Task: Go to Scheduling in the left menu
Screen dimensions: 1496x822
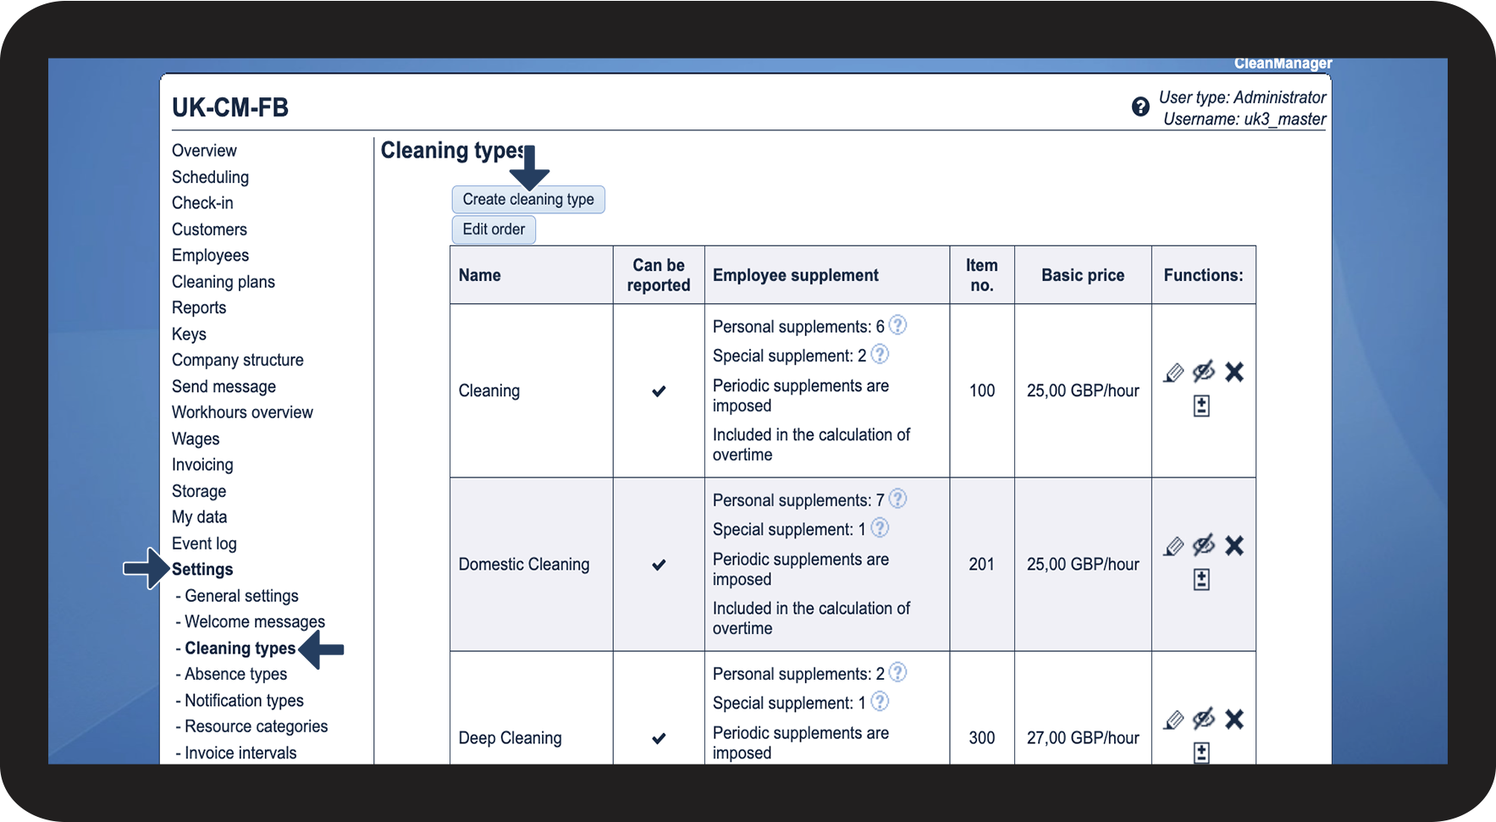Action: (210, 177)
